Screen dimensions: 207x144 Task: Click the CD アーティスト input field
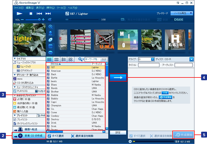click(x=184, y=65)
